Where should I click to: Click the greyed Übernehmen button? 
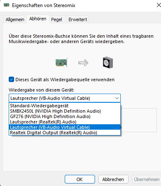click(x=146, y=179)
